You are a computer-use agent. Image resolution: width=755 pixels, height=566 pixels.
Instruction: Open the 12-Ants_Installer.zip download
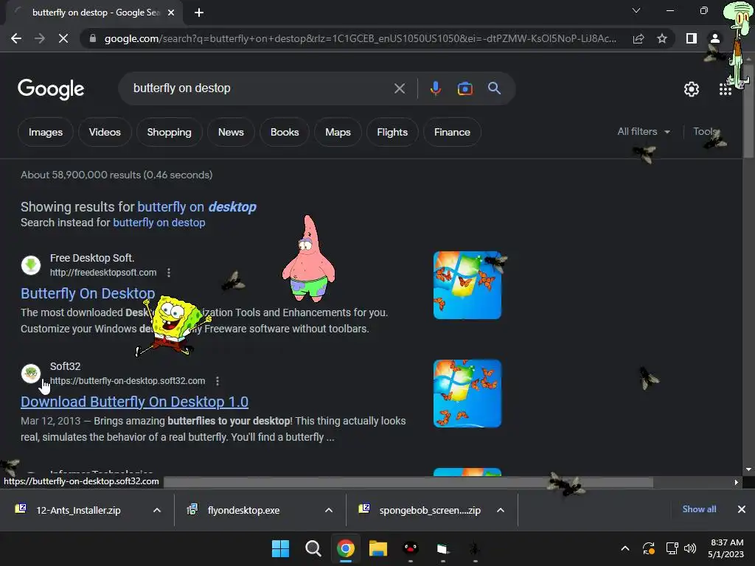tap(78, 510)
